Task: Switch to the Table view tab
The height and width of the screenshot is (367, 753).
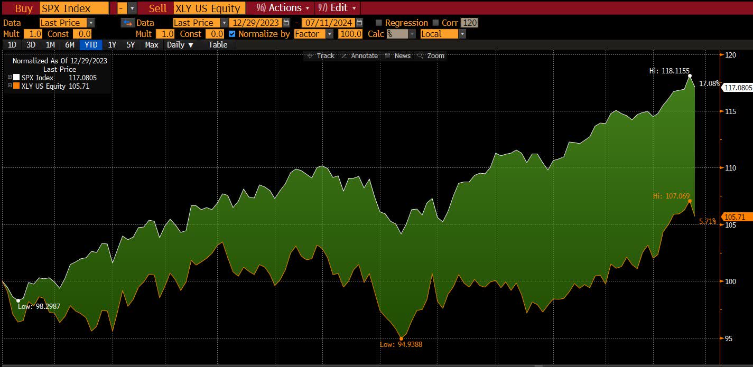Action: coord(218,45)
